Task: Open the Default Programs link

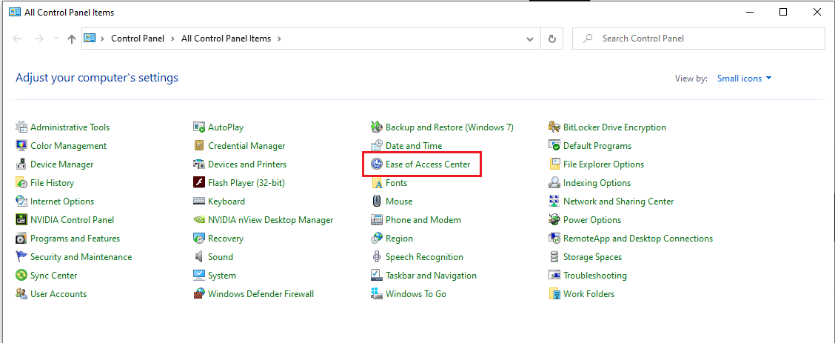Action: click(x=597, y=146)
